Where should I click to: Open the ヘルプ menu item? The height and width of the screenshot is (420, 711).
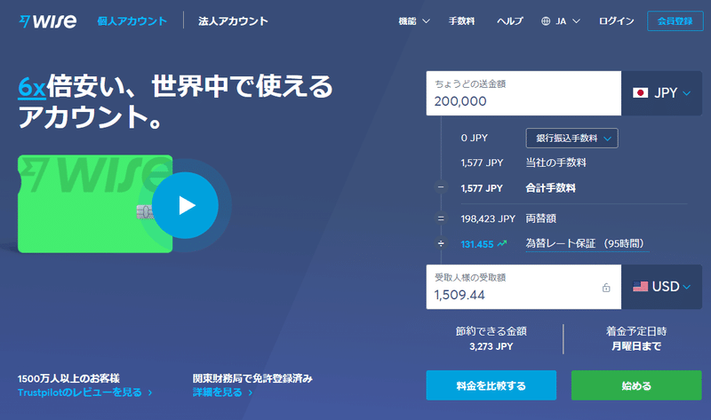click(x=509, y=20)
